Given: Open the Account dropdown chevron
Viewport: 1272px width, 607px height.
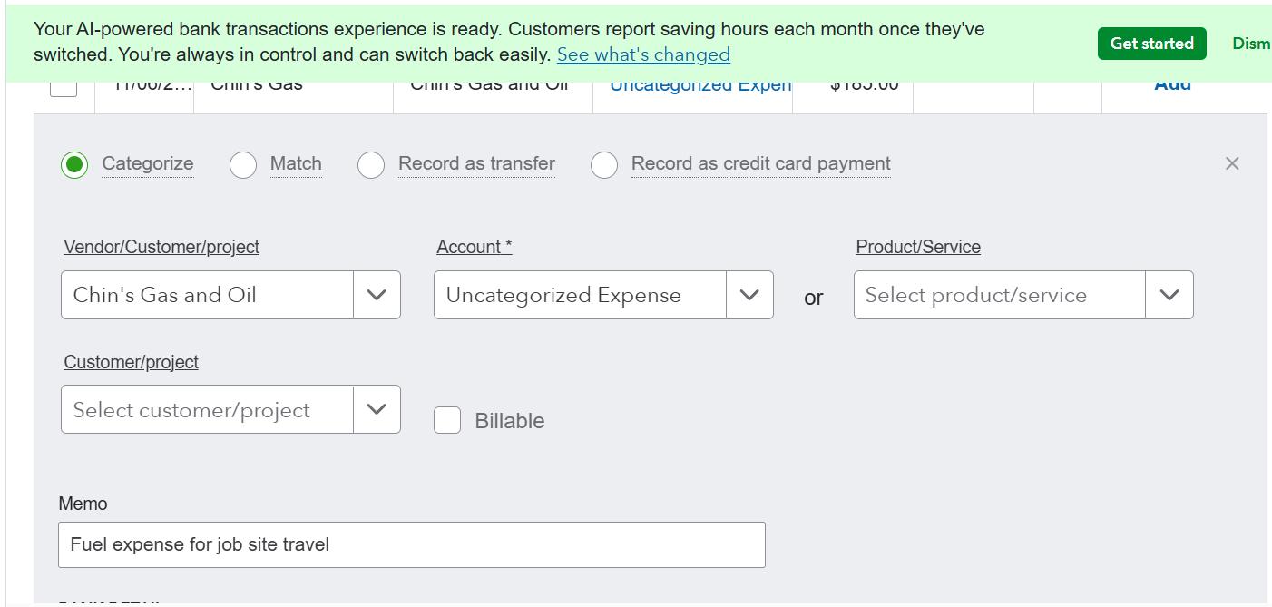Looking at the screenshot, I should 749,295.
